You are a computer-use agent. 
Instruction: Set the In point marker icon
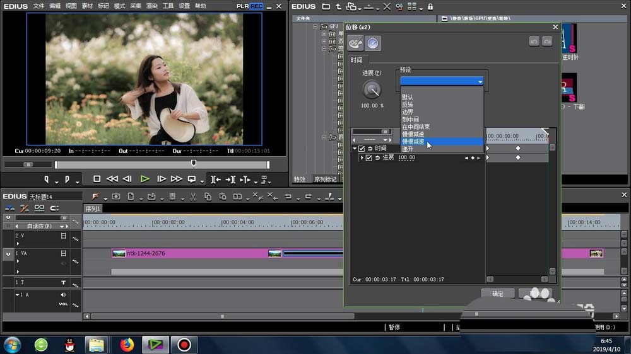coord(47,180)
